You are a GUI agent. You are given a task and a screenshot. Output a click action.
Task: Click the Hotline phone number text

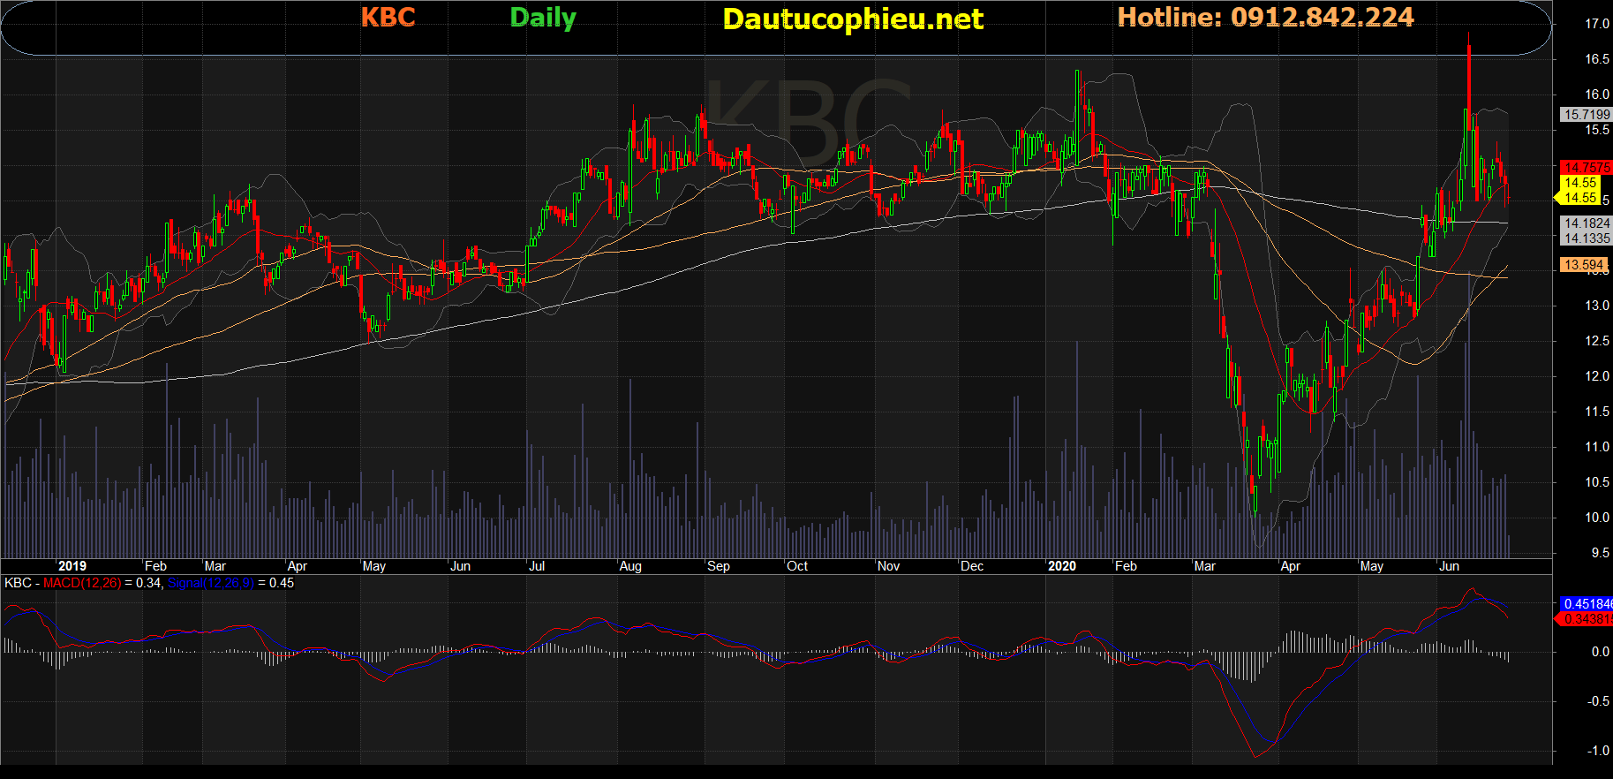click(1265, 18)
